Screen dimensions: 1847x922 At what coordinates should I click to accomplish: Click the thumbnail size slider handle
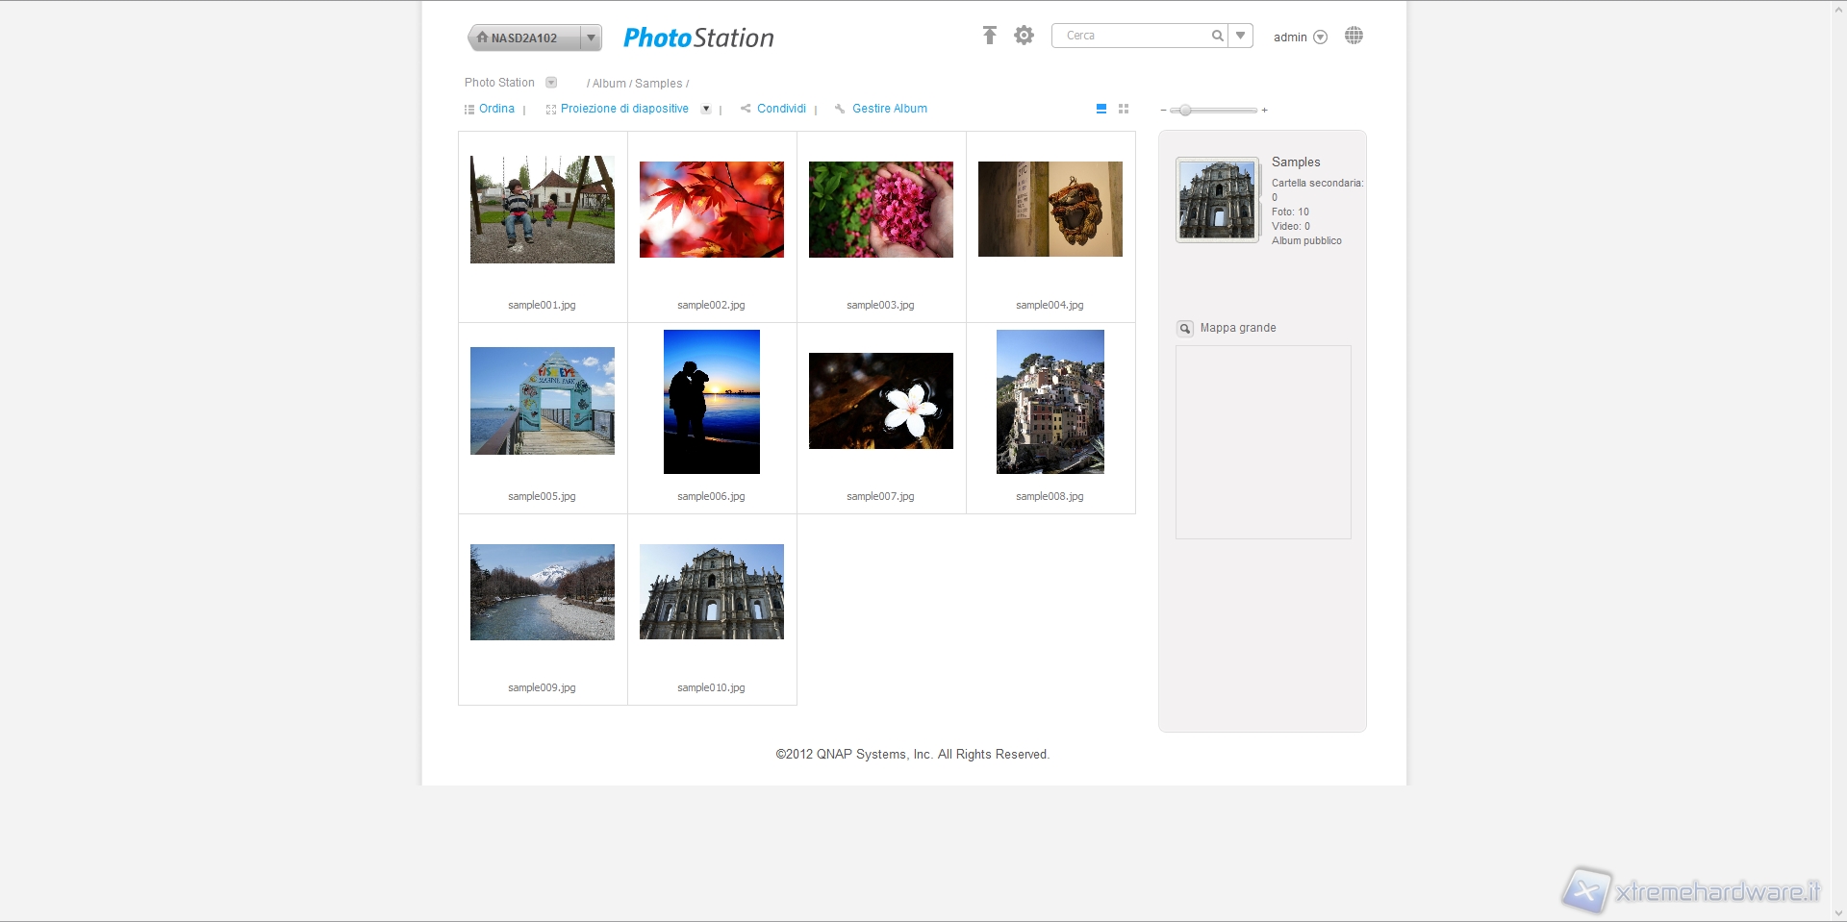(1185, 111)
